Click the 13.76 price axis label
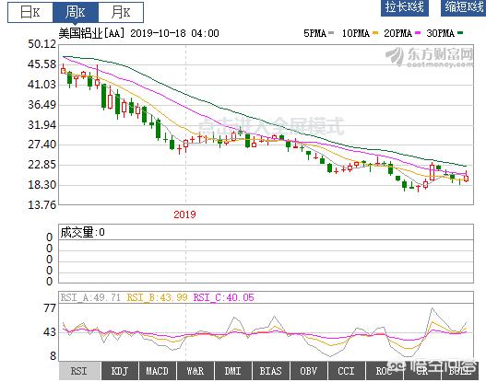The height and width of the screenshot is (382, 486). (x=42, y=204)
